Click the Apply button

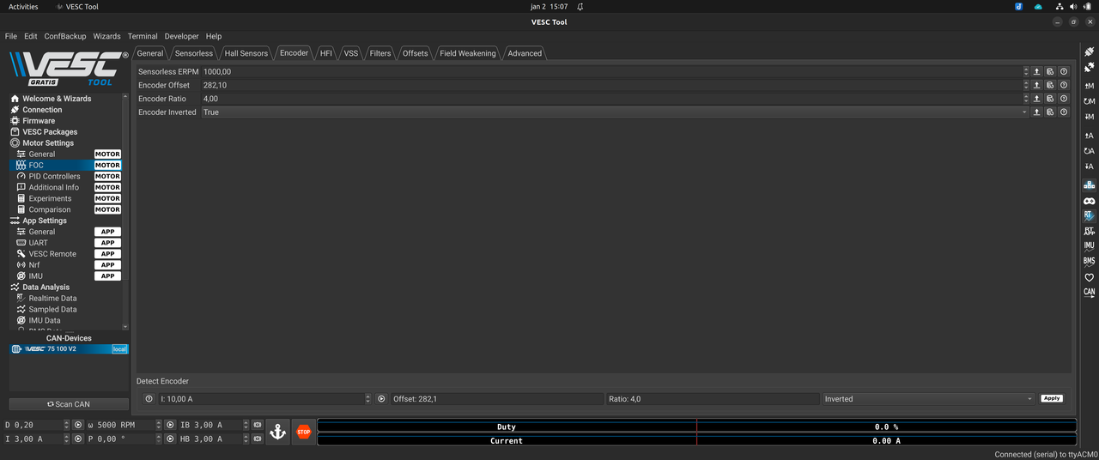click(1052, 399)
